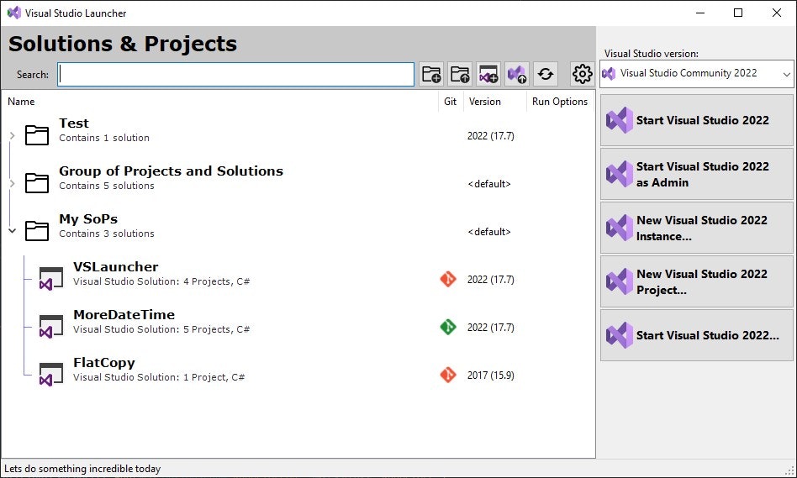Click the VSLauncher solution icon
This screenshot has height=478, width=797.
pos(51,278)
